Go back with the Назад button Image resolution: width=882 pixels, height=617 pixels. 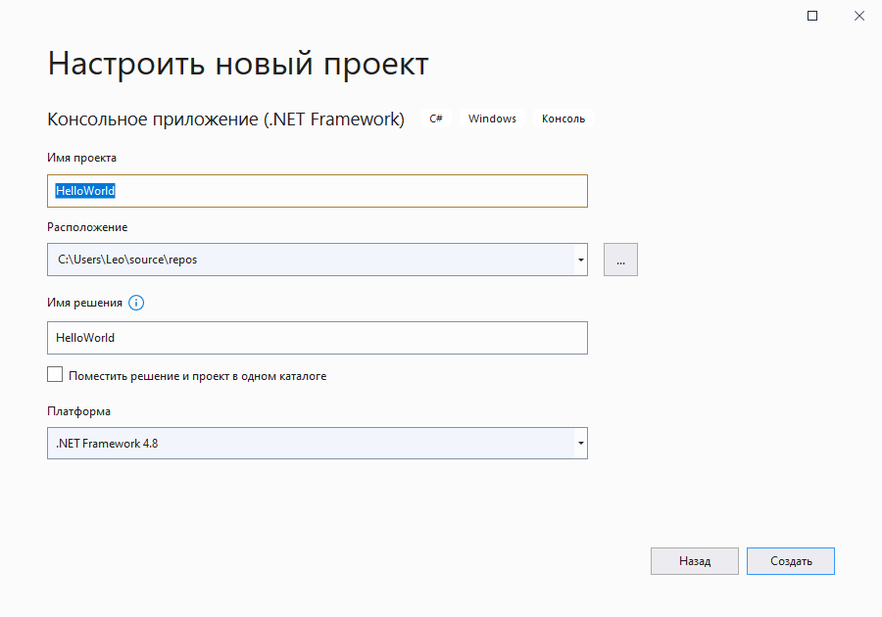pyautogui.click(x=695, y=561)
